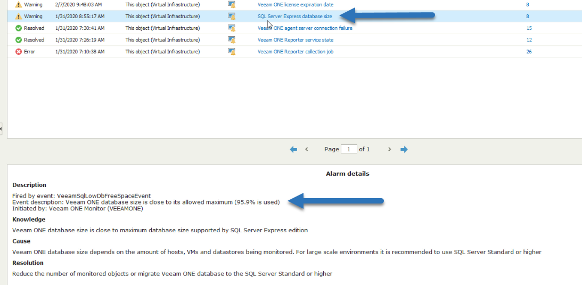This screenshot has height=285, width=582.
Task: Click event description with 95.9% used
Action: pyautogui.click(x=146, y=202)
